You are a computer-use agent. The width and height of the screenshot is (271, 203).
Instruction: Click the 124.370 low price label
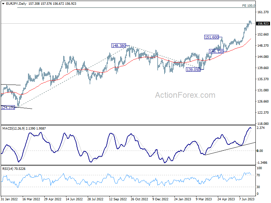[8, 108]
